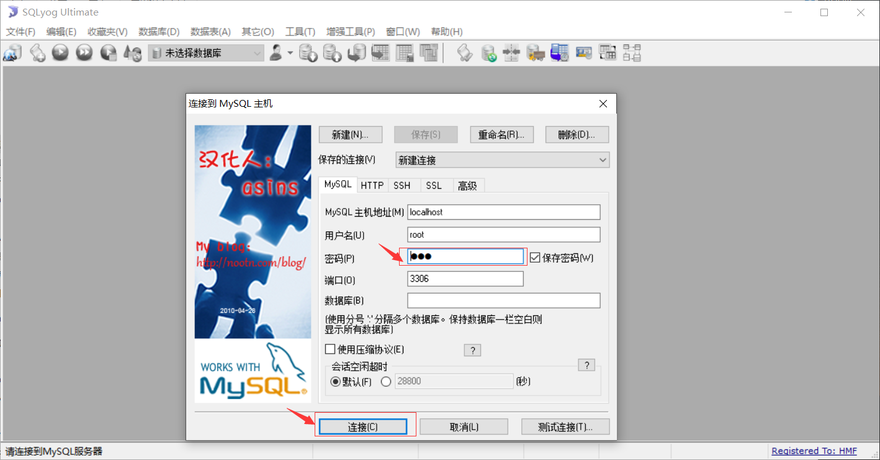The width and height of the screenshot is (880, 460).
Task: Click inside the 数据库 input field
Action: (503, 300)
